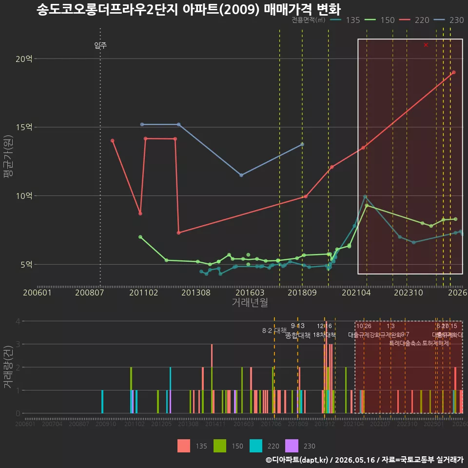468x468 pixels.
Task: Click the cyan 220 swatch in bottom legend
Action: (256, 446)
